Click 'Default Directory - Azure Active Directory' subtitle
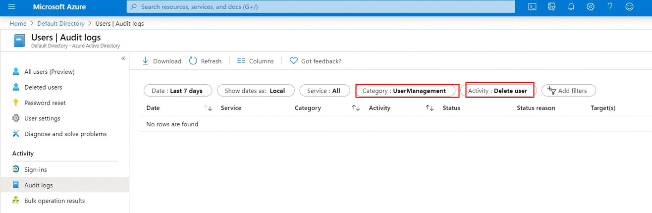The height and width of the screenshot is (213, 652). (x=75, y=46)
